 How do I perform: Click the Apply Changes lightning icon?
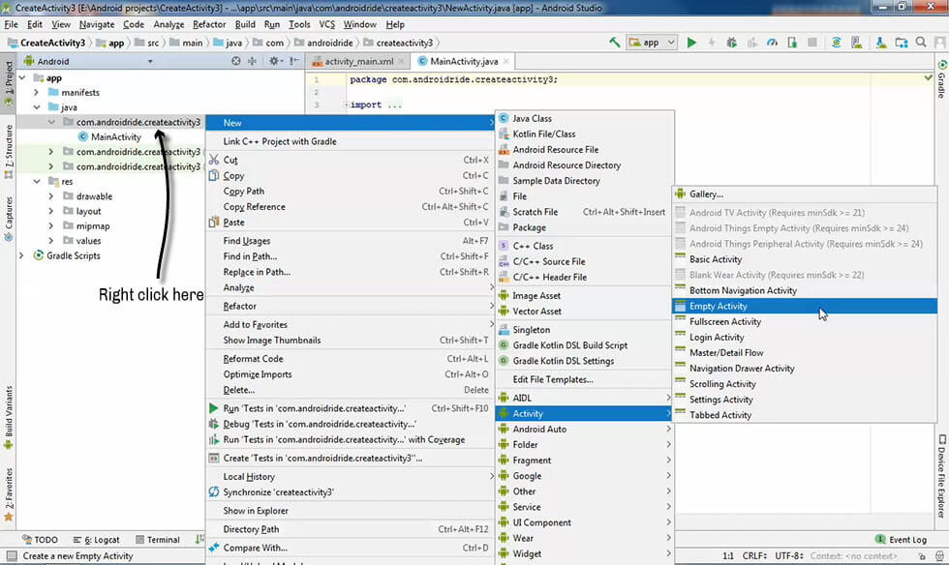pos(712,43)
